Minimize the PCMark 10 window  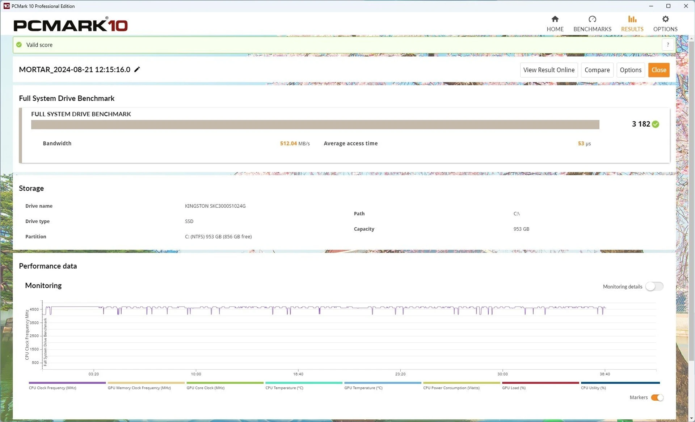(x=651, y=6)
